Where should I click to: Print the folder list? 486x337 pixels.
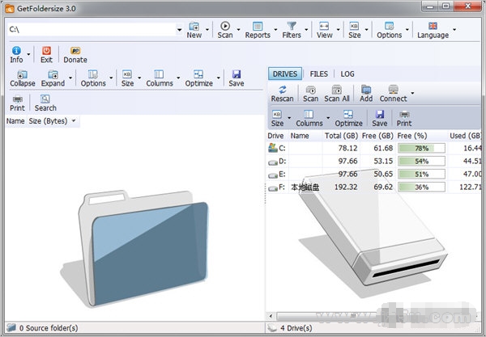[17, 103]
